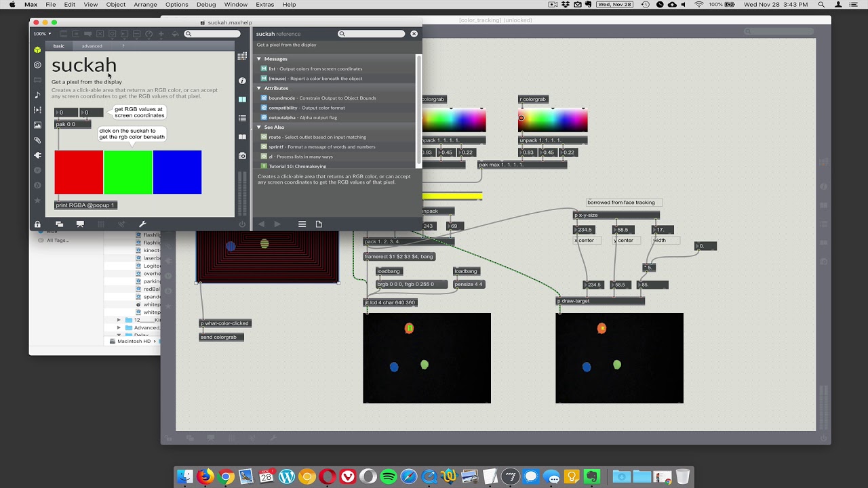
Task: Switch to the basic tab
Action: pyautogui.click(x=59, y=46)
